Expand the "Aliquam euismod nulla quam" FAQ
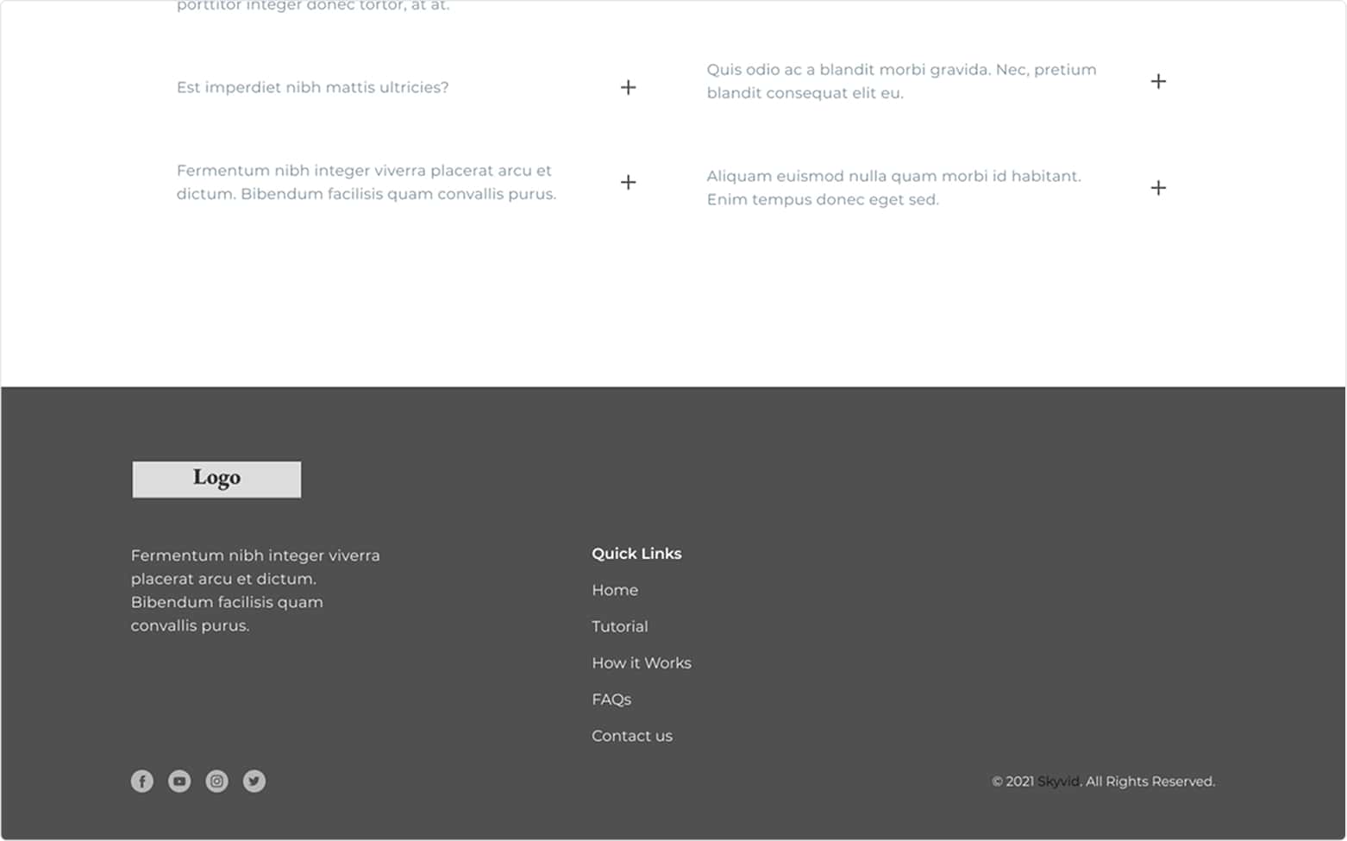 1158,188
